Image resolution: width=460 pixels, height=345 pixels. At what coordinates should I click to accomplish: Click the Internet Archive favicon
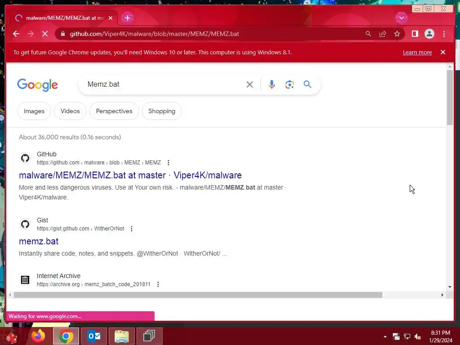click(25, 280)
